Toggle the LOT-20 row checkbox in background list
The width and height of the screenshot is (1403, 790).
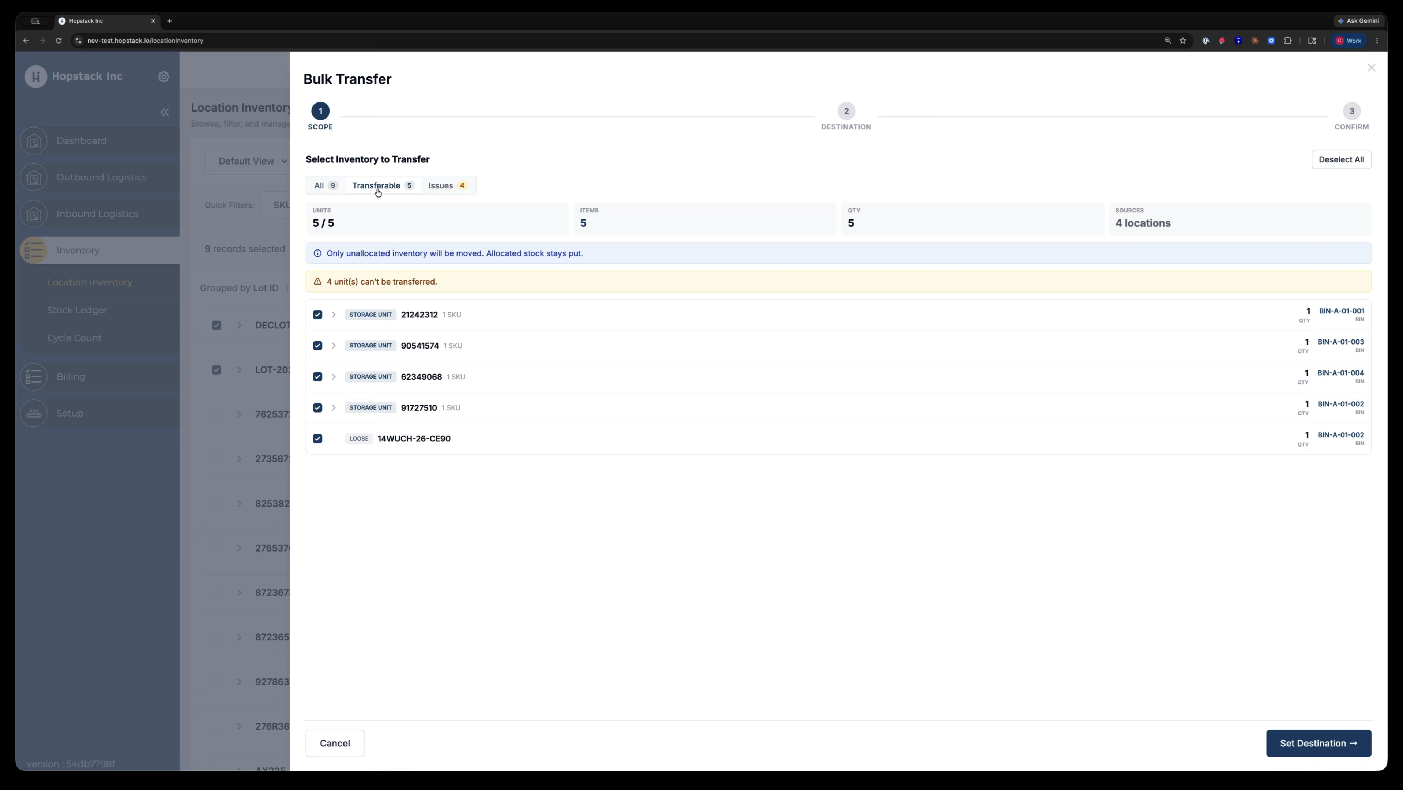tap(217, 370)
